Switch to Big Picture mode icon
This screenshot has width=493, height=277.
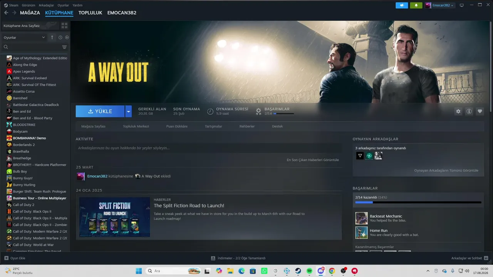[x=461, y=5]
